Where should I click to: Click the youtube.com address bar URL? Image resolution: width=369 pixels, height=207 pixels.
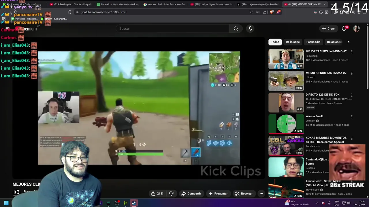point(104,12)
